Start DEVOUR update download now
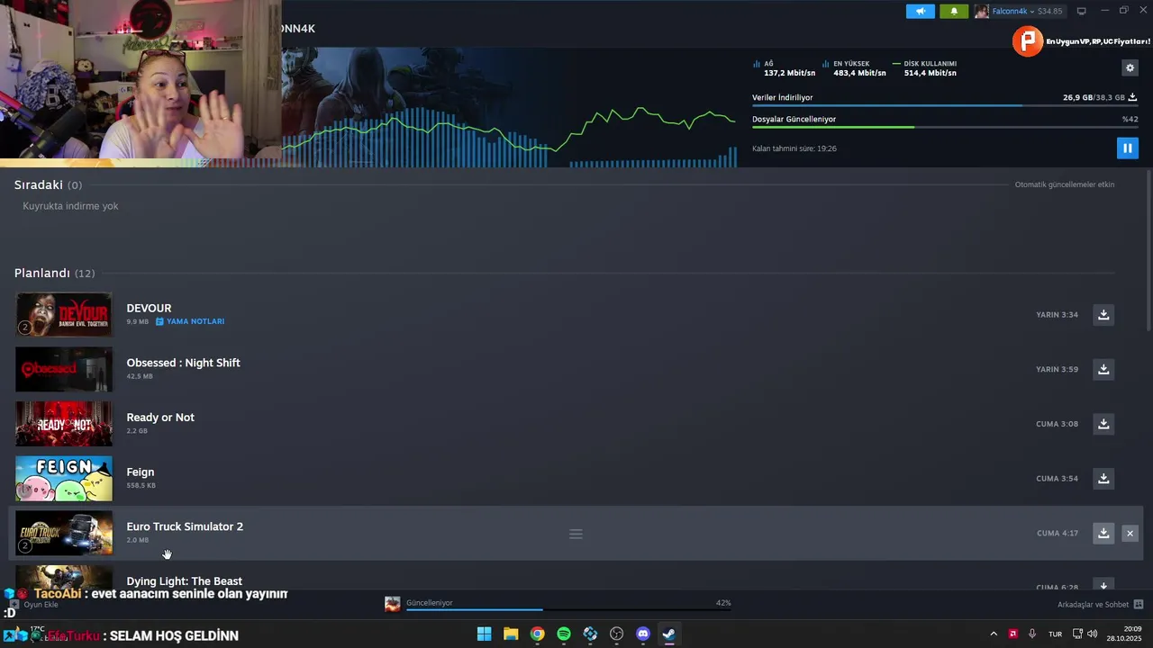1153x648 pixels. [1103, 314]
